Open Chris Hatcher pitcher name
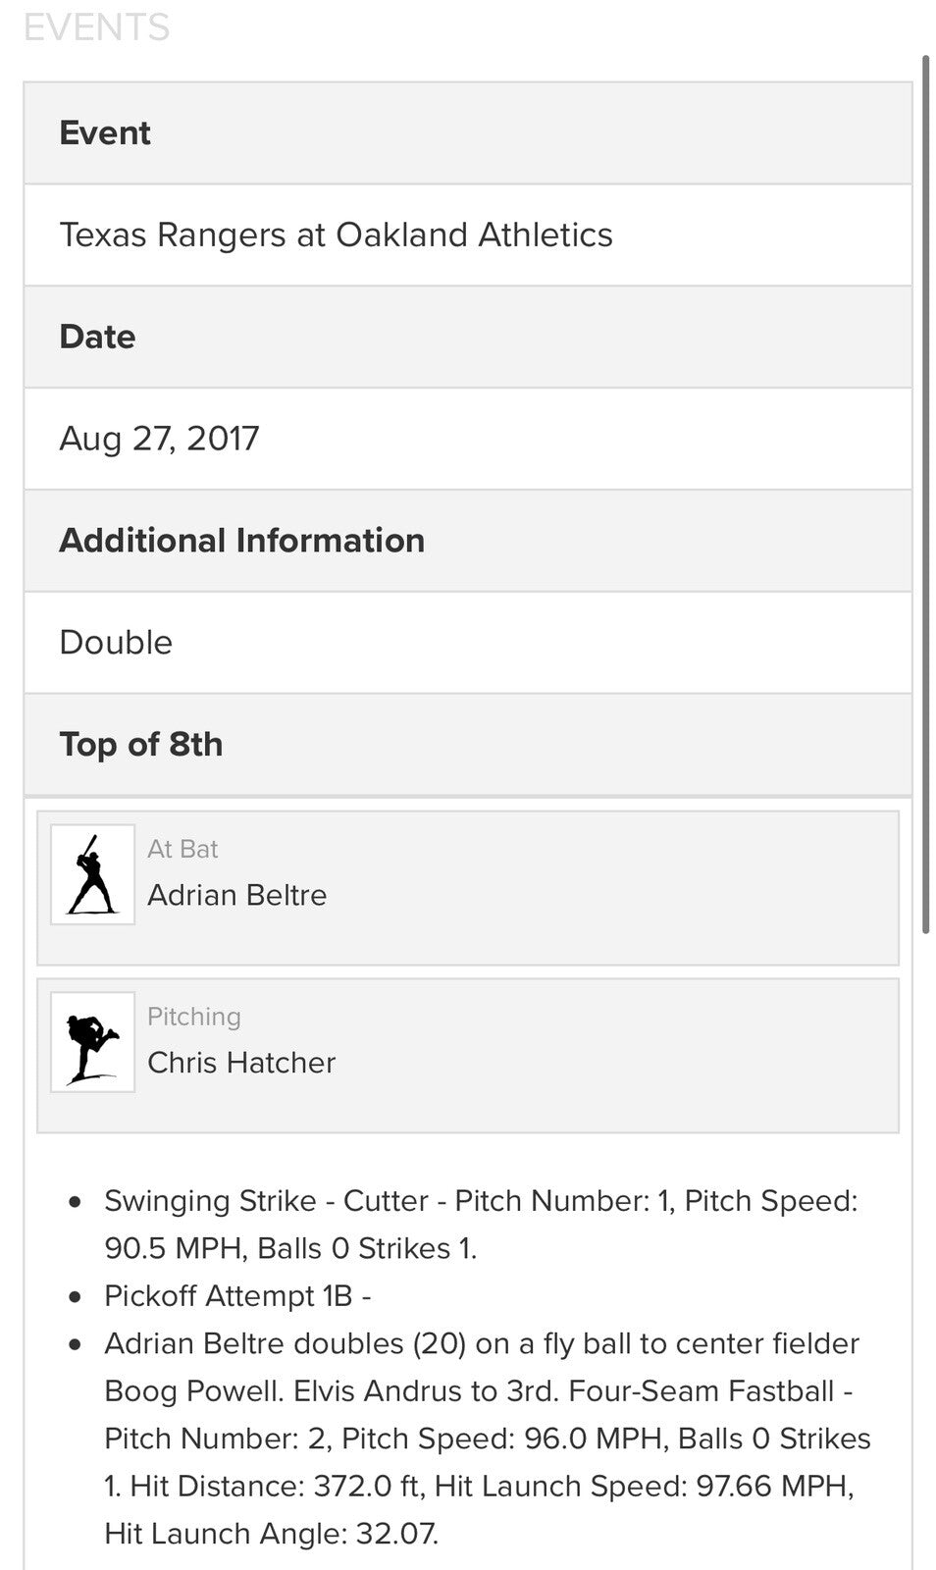Image resolution: width=936 pixels, height=1570 pixels. (241, 1063)
